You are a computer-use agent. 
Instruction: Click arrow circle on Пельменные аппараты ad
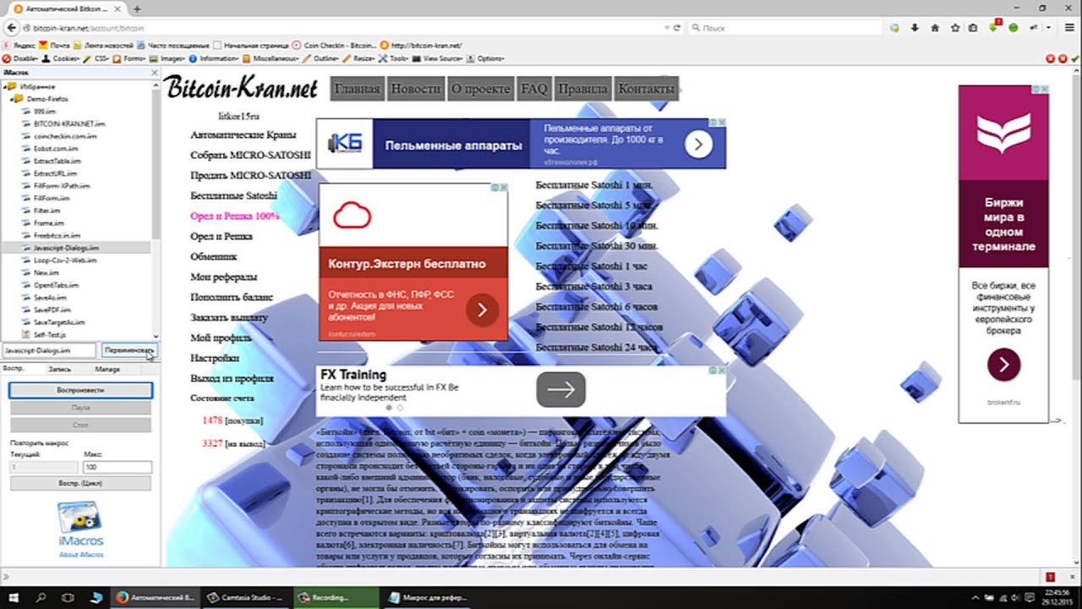tap(698, 145)
